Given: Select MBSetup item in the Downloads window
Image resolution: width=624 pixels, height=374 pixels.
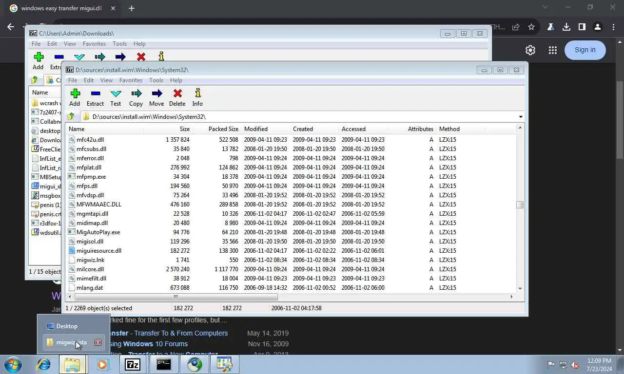Looking at the screenshot, I should [x=46, y=177].
